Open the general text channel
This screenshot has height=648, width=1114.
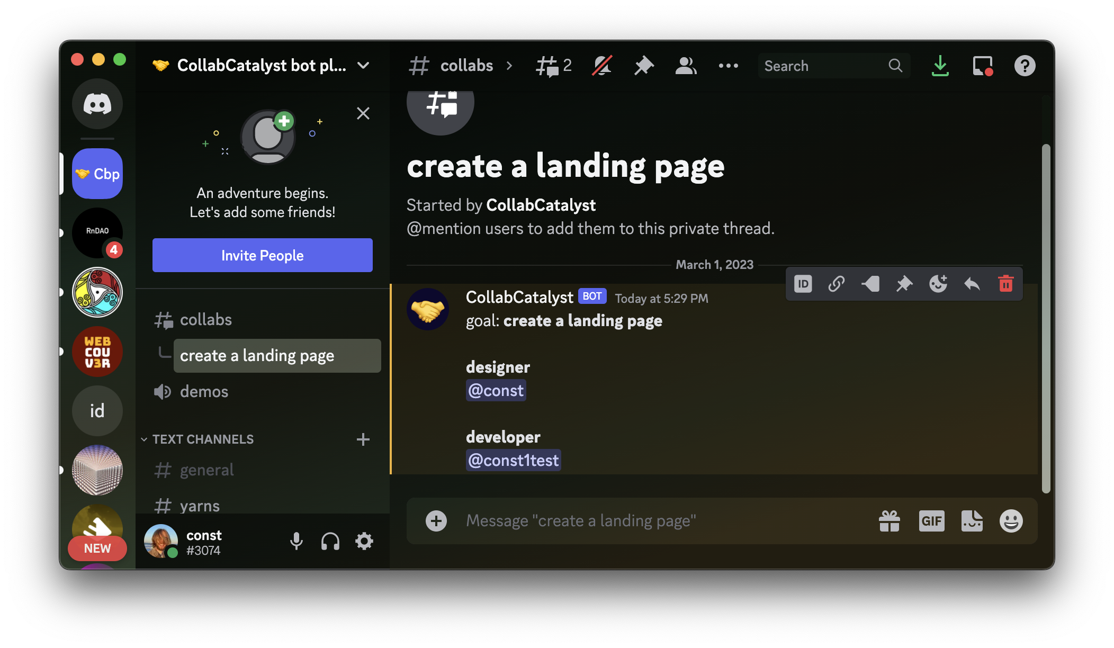click(x=263, y=470)
